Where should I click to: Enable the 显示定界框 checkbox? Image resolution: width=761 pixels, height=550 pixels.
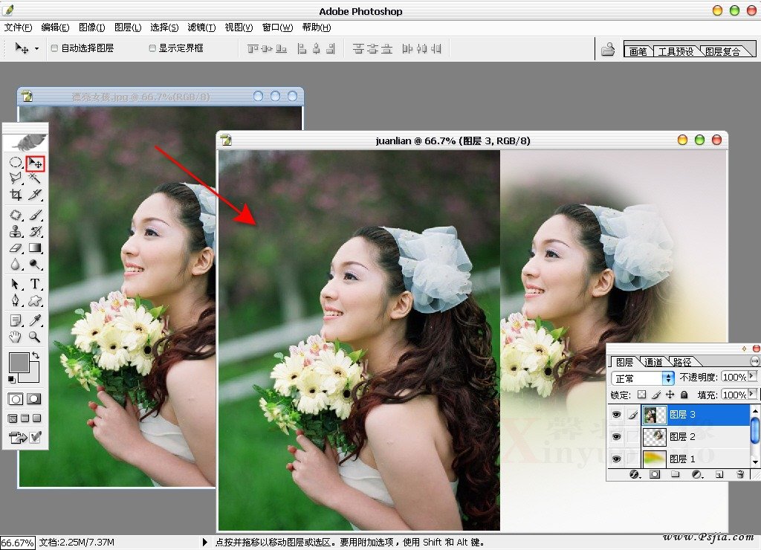click(152, 48)
